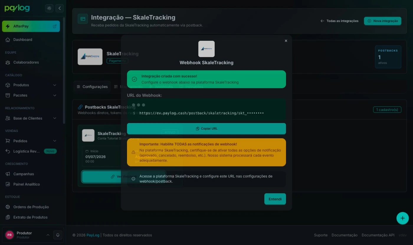Open Extrato de Produtos via its icon
The image size is (413, 245).
pyautogui.click(x=8, y=217)
